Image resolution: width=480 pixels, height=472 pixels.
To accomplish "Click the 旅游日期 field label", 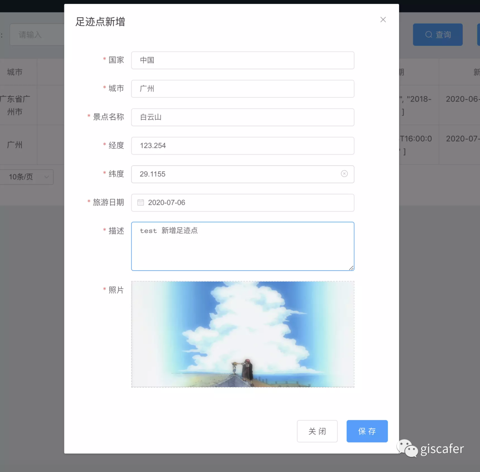I will [108, 202].
